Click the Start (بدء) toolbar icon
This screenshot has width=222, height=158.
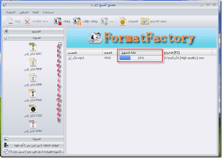pos(104,21)
